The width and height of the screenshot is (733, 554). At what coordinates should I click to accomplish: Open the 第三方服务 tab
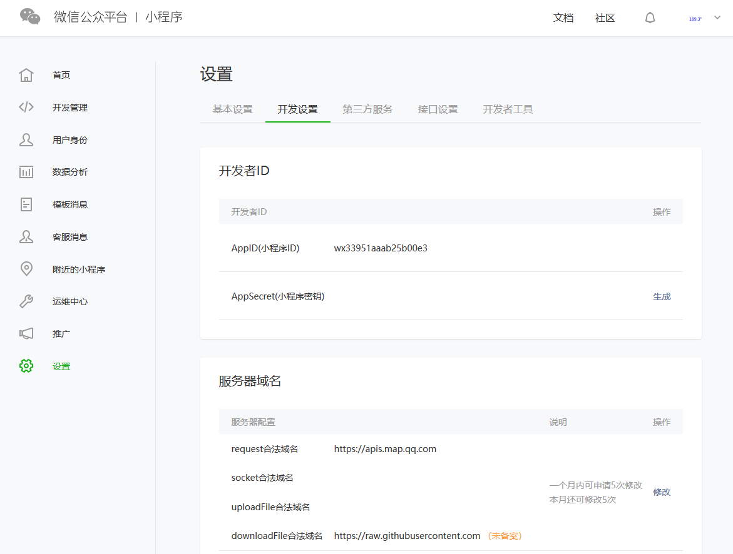pyautogui.click(x=367, y=109)
